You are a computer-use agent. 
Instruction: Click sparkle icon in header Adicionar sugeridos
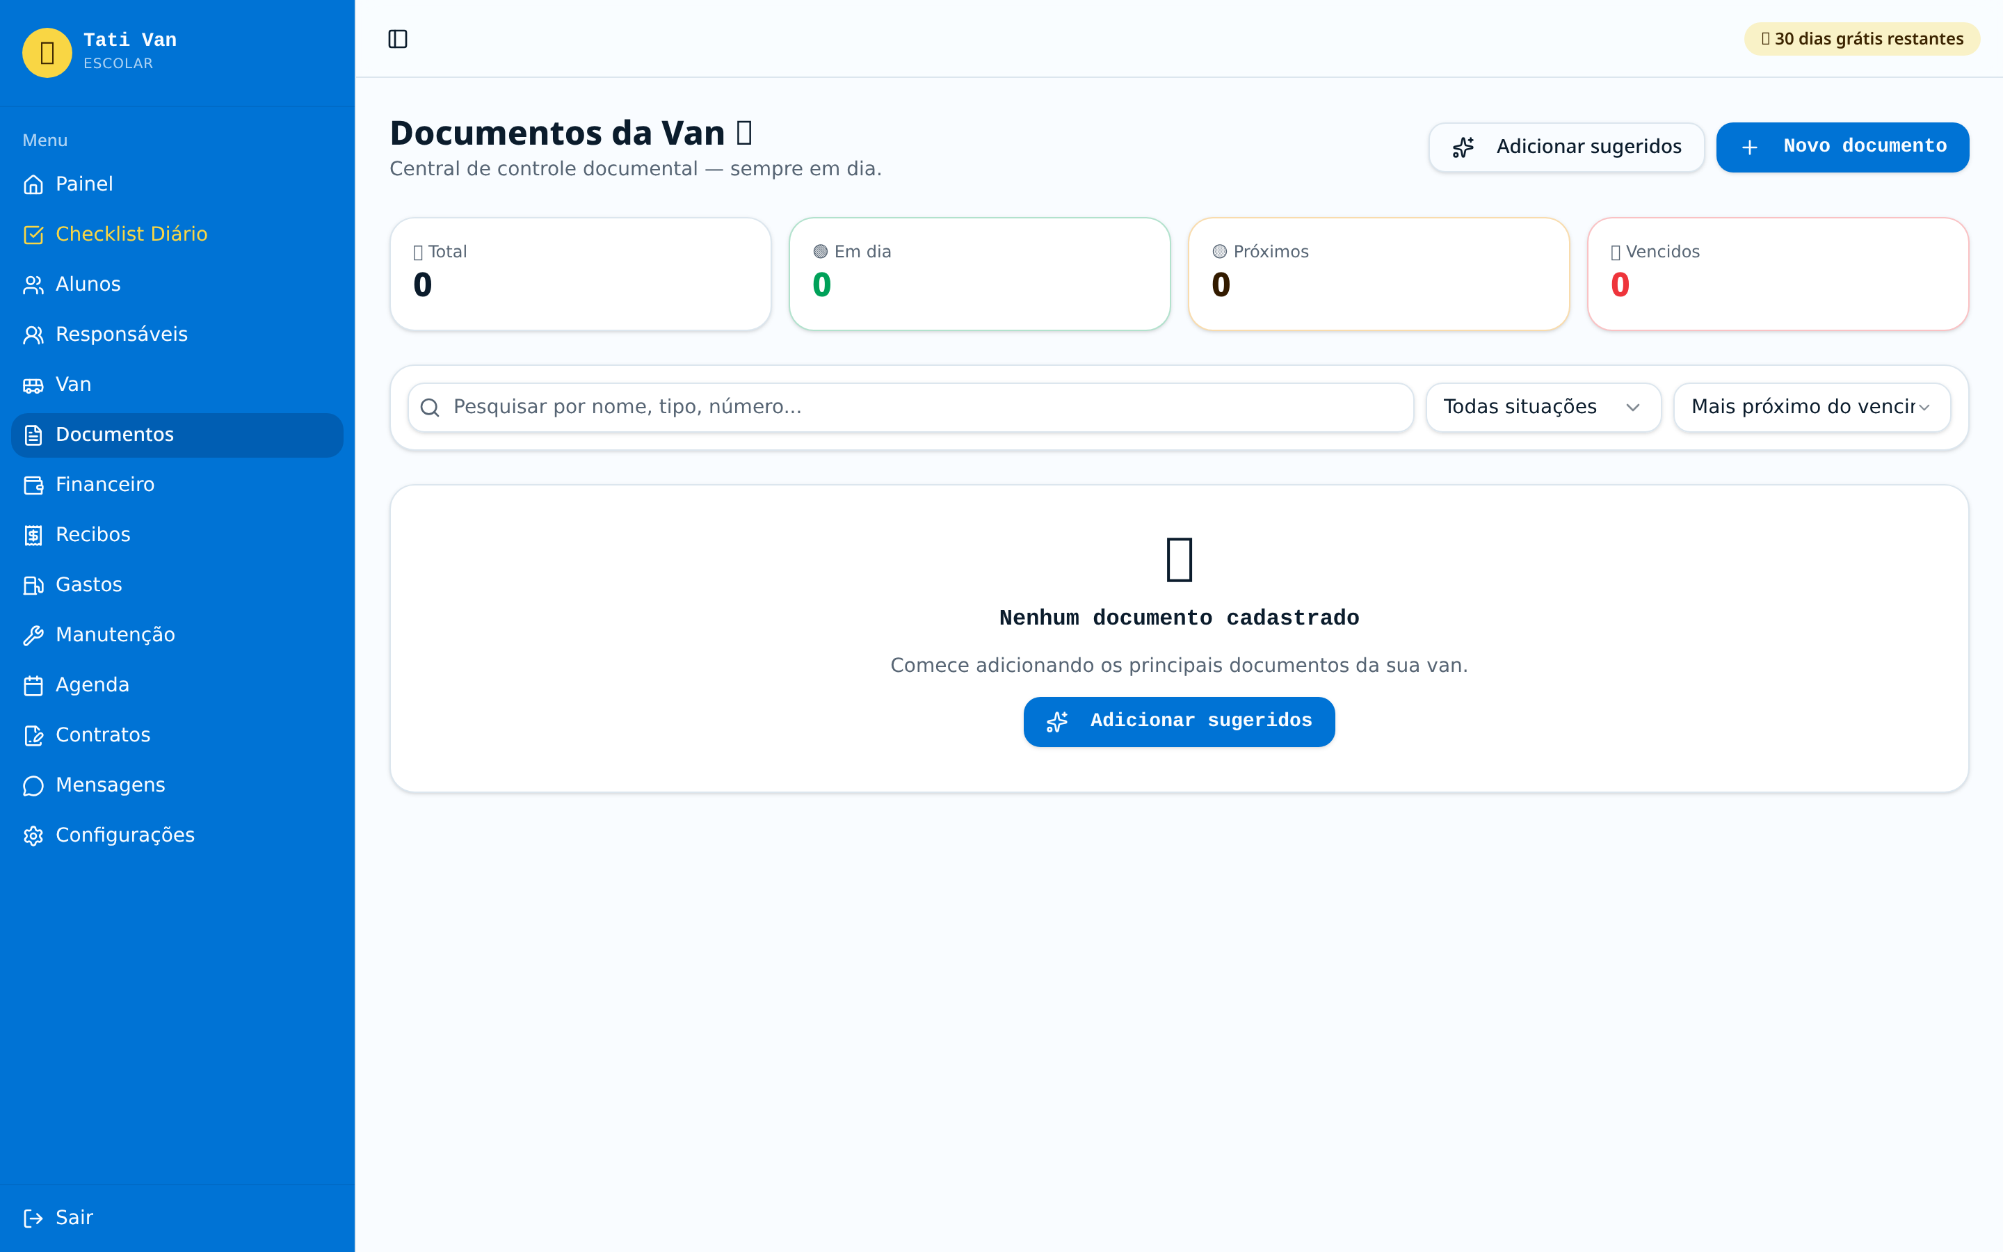(1463, 147)
